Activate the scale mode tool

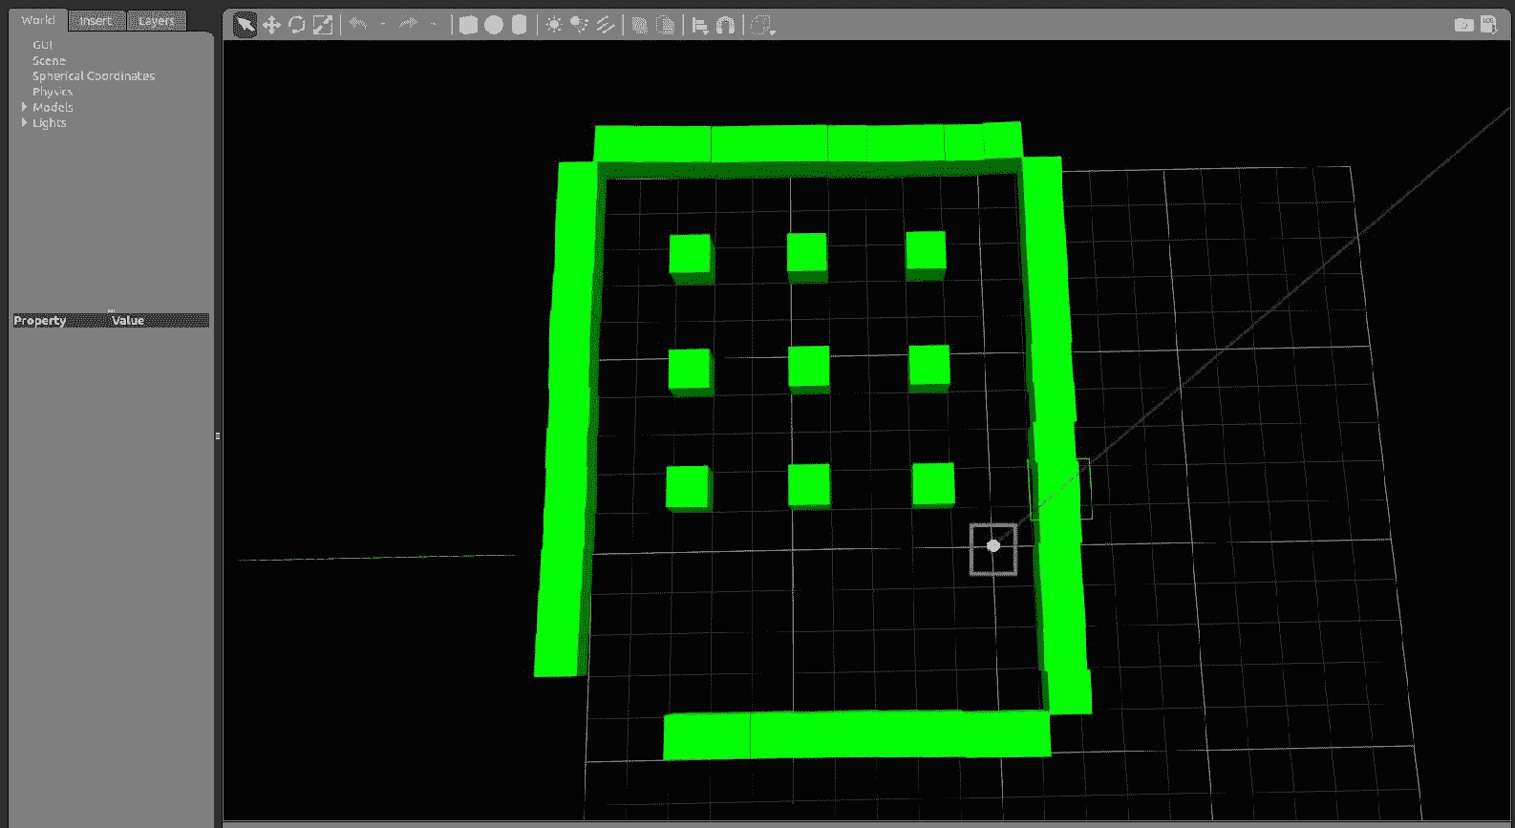coord(323,25)
